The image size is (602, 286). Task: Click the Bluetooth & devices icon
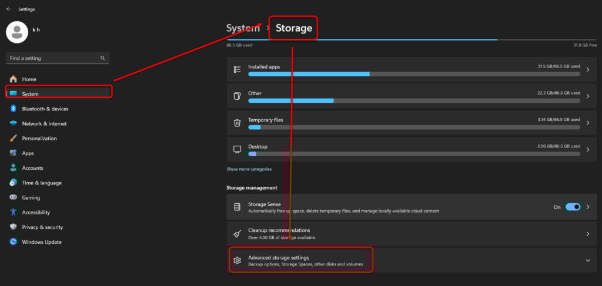13,109
